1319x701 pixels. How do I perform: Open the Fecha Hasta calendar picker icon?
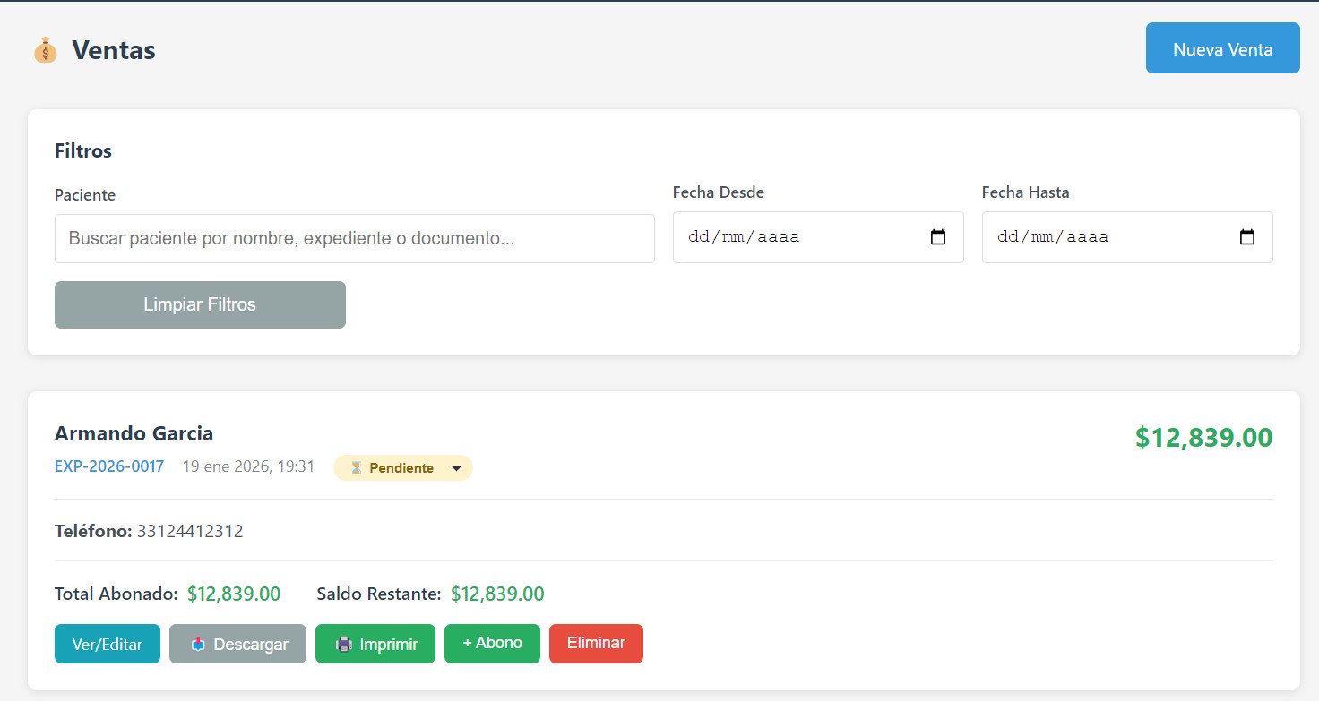1247,237
